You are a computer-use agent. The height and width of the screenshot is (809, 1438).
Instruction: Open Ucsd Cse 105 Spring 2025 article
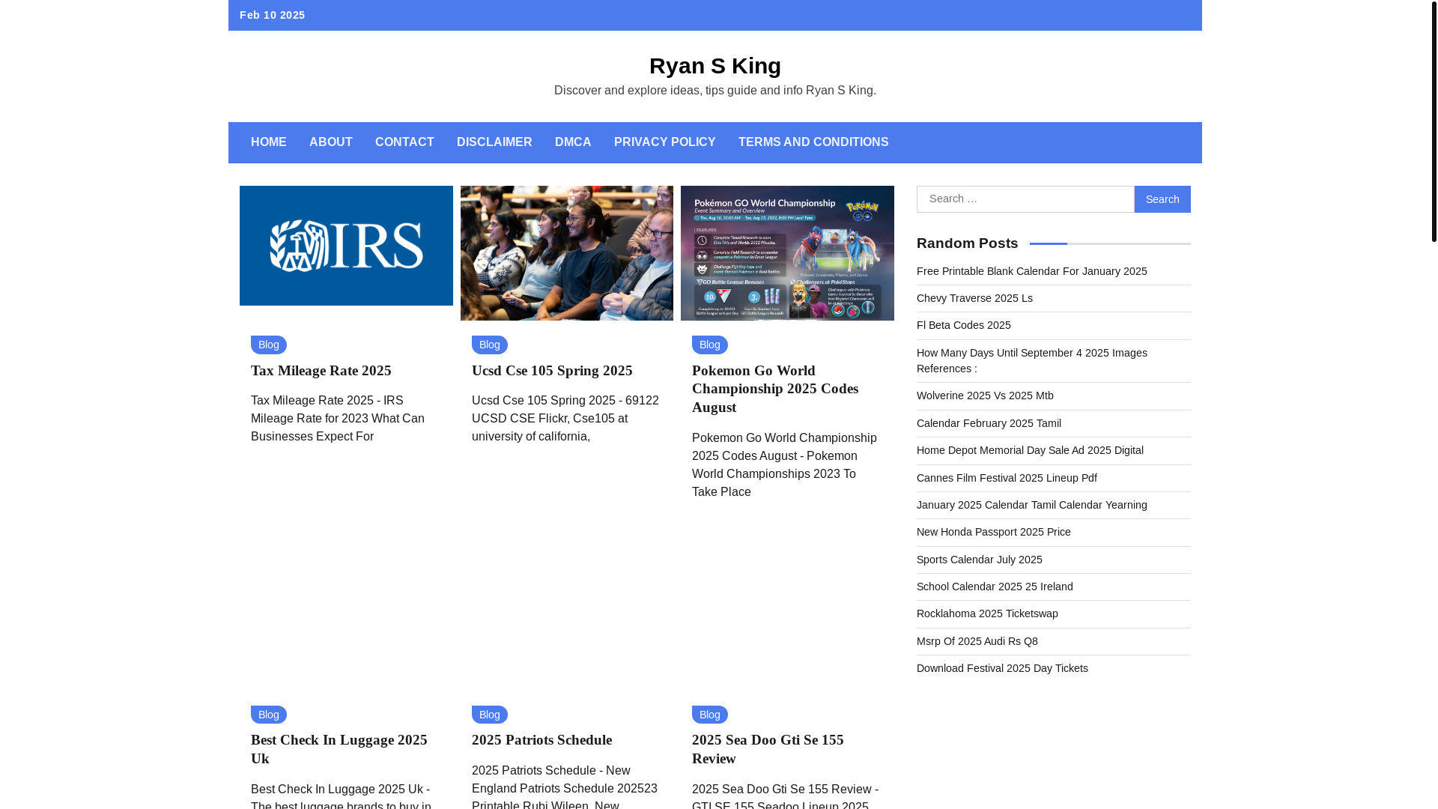tap(552, 371)
